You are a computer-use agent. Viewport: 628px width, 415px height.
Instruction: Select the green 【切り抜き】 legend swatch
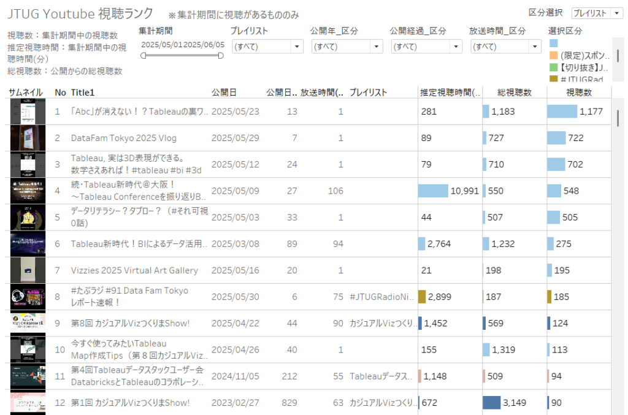[x=554, y=67]
